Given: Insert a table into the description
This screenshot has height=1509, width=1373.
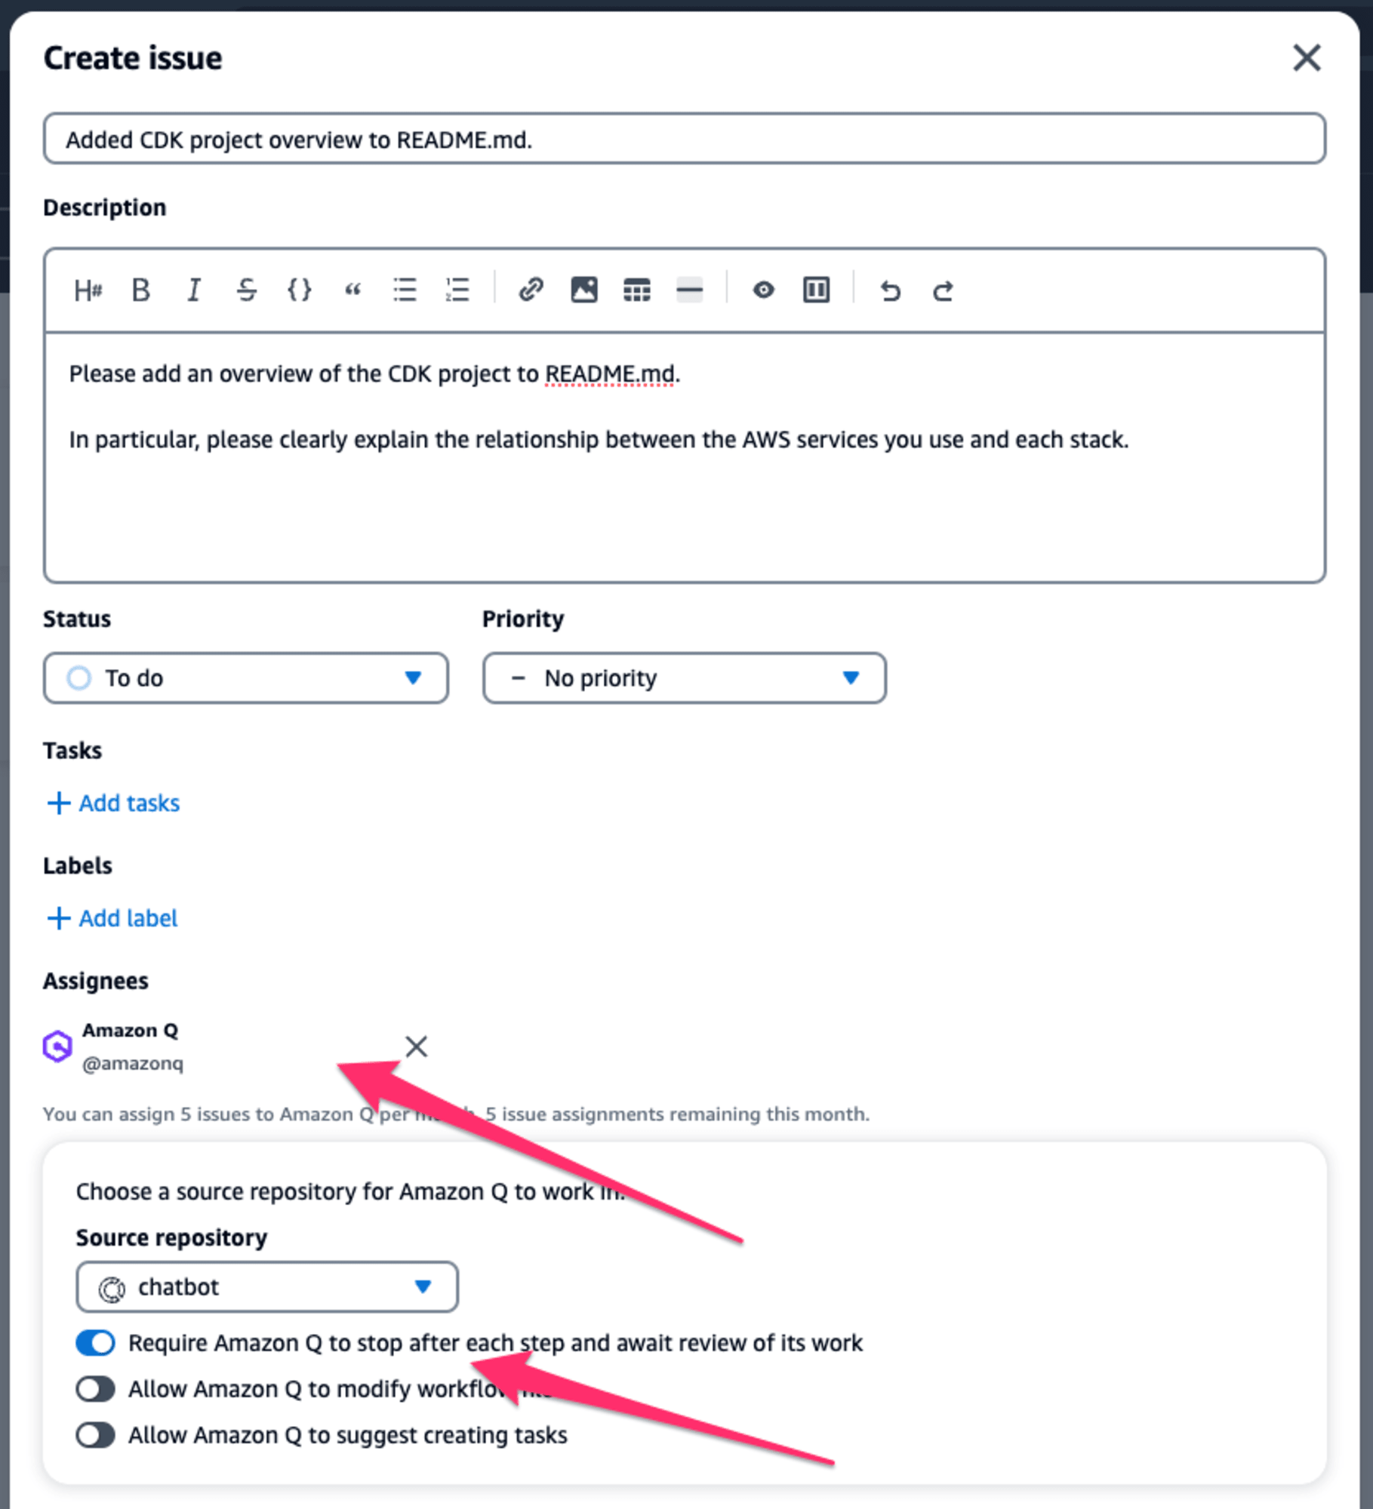Looking at the screenshot, I should [x=637, y=290].
